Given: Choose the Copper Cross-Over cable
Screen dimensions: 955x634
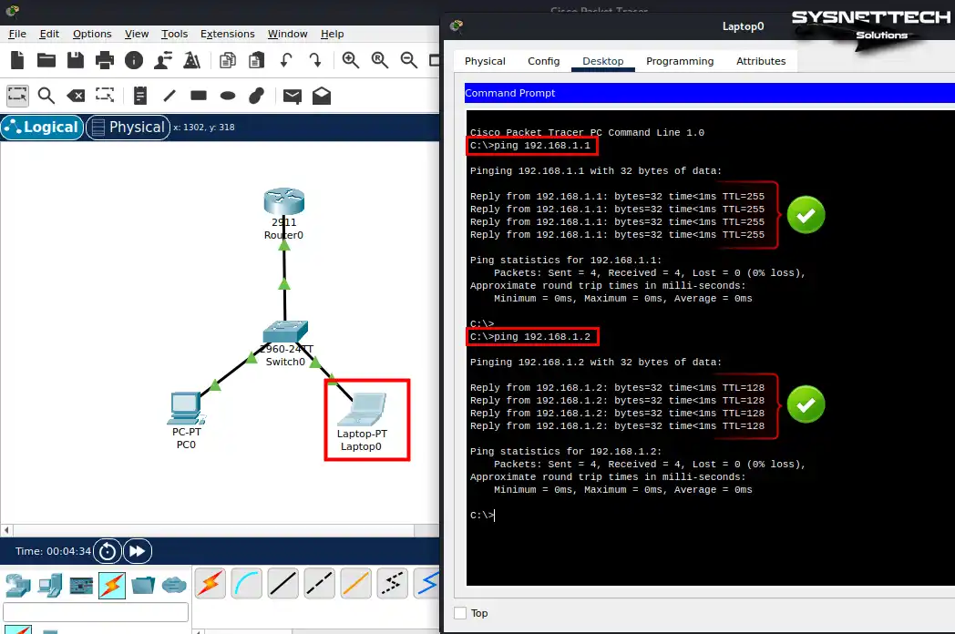Looking at the screenshot, I should click(320, 584).
